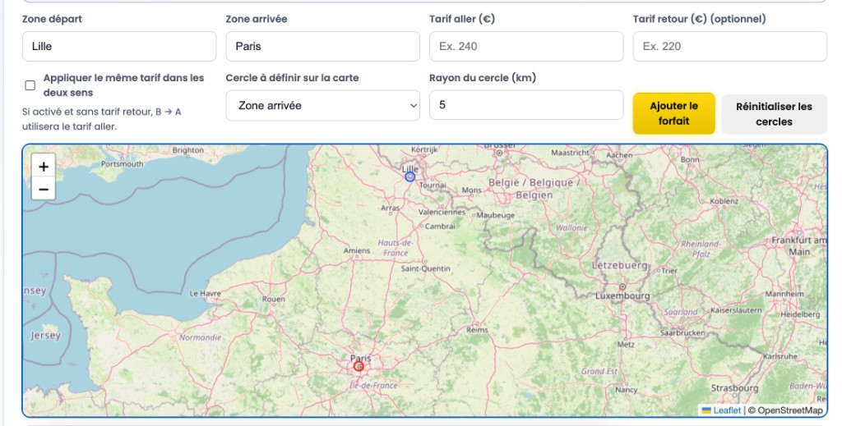Viewport: 842px width, 426px height.
Task: Select the red circle marker at Paris
Action: [x=359, y=367]
